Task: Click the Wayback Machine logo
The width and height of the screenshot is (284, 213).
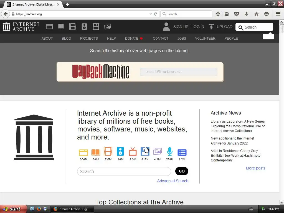Action: [101, 72]
